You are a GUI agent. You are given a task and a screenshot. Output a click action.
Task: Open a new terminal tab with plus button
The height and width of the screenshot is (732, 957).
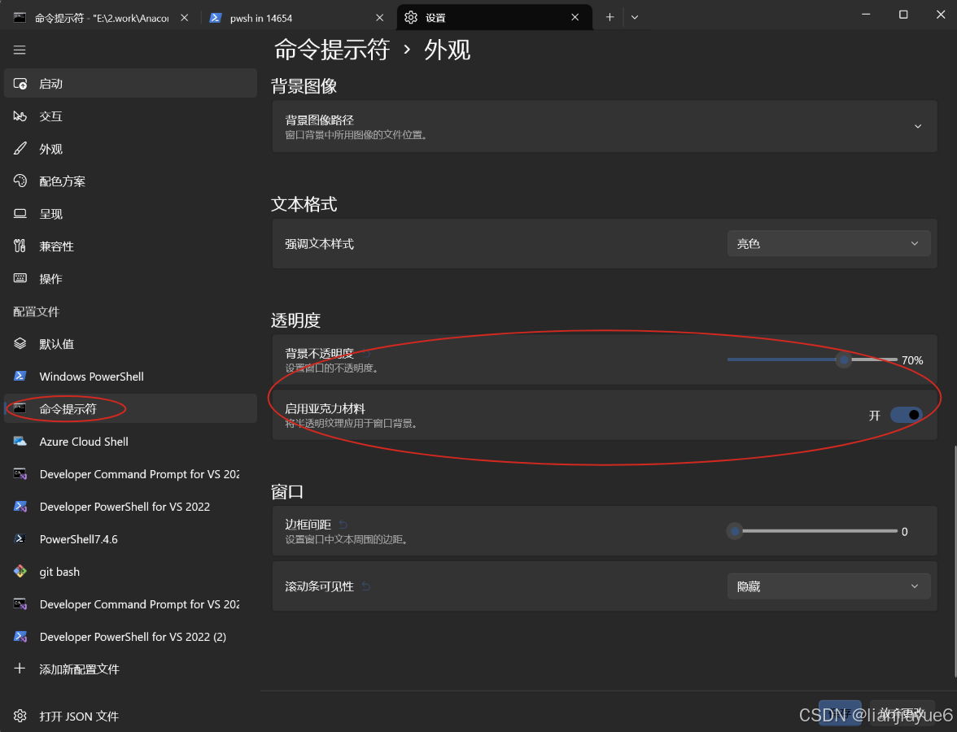[x=609, y=16]
